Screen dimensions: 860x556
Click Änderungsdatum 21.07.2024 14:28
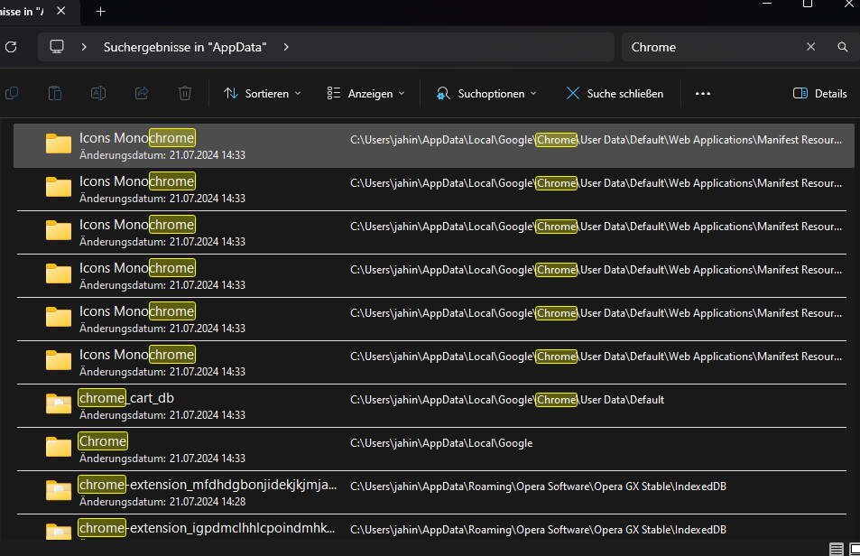click(x=162, y=502)
